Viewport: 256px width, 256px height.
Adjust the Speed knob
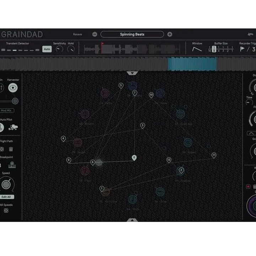tap(6, 185)
